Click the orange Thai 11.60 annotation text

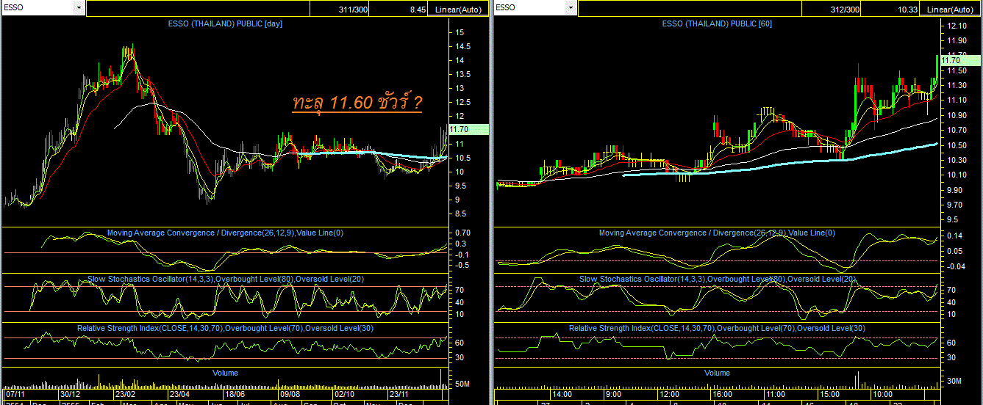[x=357, y=103]
